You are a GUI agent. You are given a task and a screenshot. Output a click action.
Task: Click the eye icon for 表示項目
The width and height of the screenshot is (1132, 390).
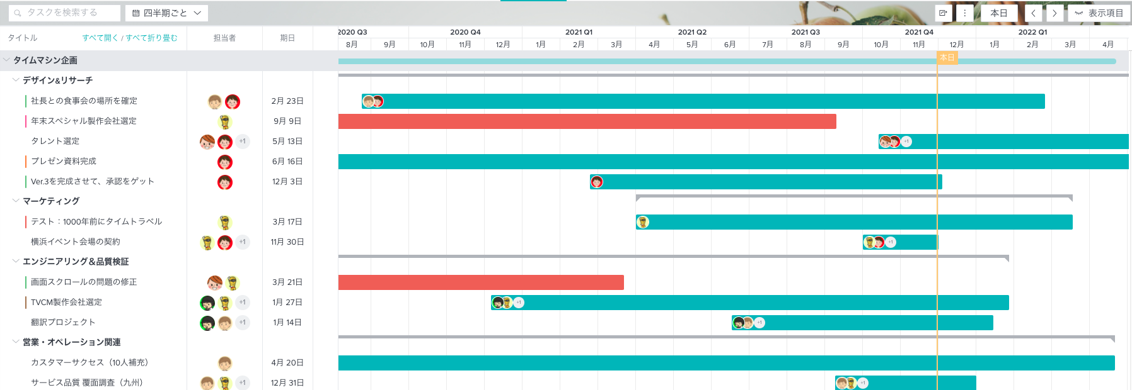click(x=1079, y=13)
